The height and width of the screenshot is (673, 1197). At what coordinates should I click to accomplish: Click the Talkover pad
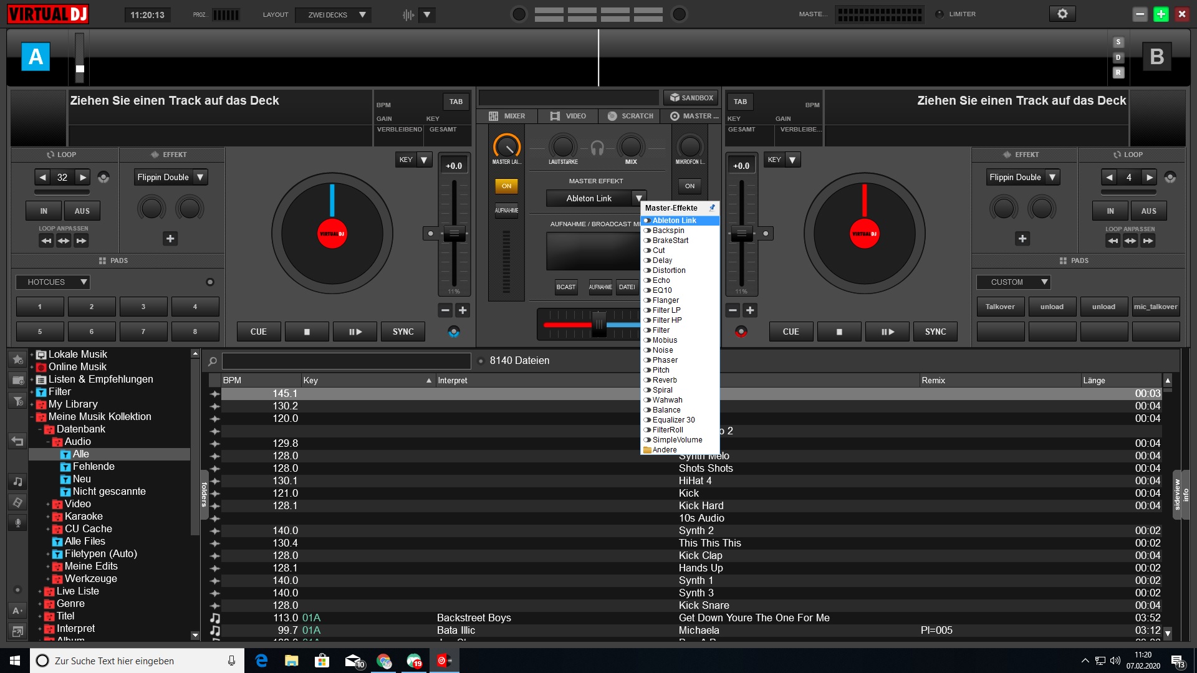(1000, 307)
